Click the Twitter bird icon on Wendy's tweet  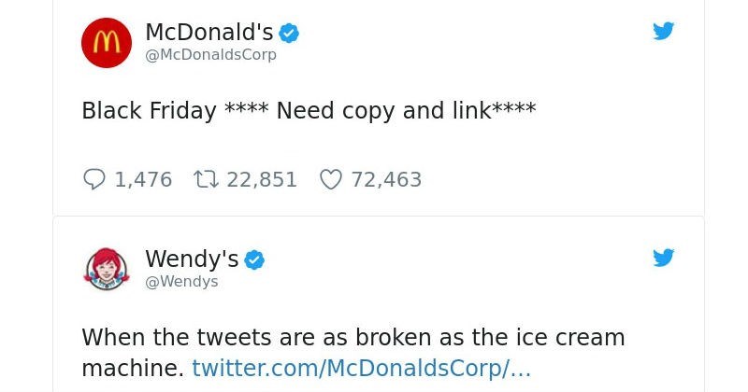[664, 258]
